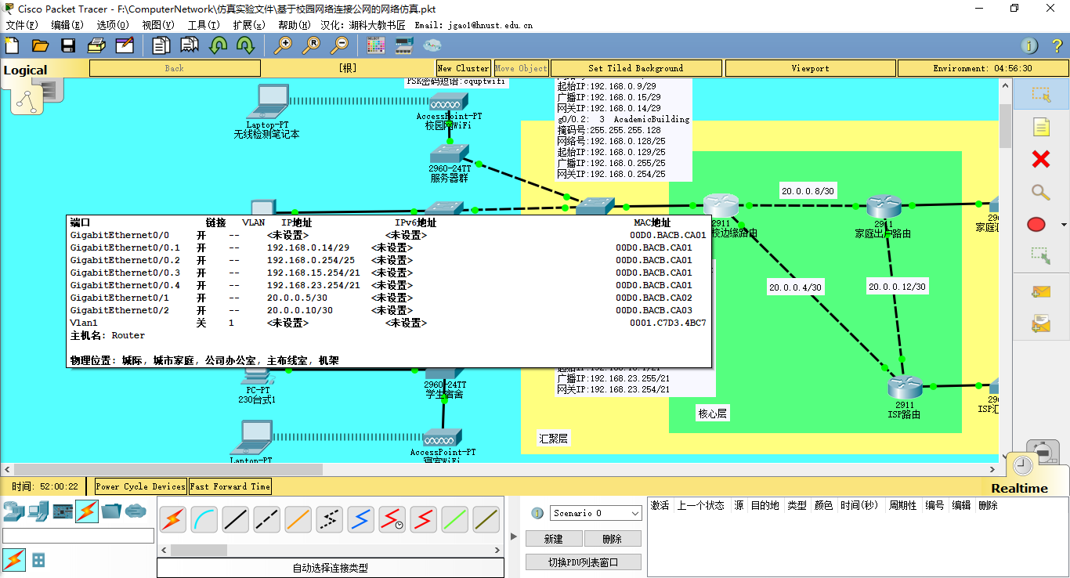Click the Viewport button

[x=810, y=68]
